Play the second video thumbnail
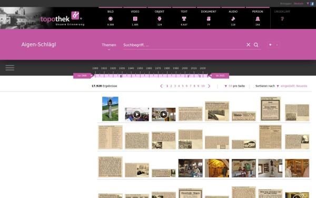This screenshot has height=198, width=316. 164,115
